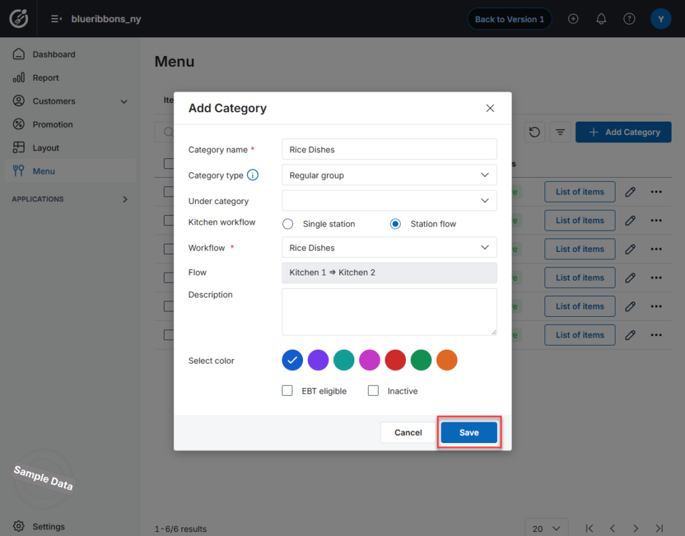Screen dimensions: 685x536
Task: Click the edit pencil in first row
Action: coord(630,192)
